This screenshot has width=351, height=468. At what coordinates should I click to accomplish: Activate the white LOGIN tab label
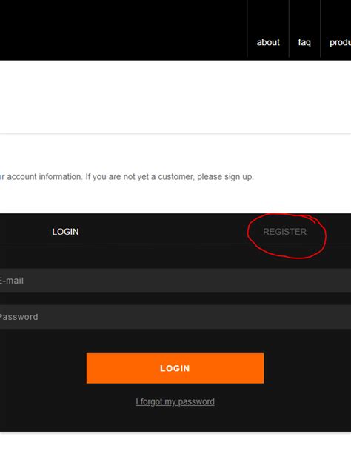coord(65,232)
